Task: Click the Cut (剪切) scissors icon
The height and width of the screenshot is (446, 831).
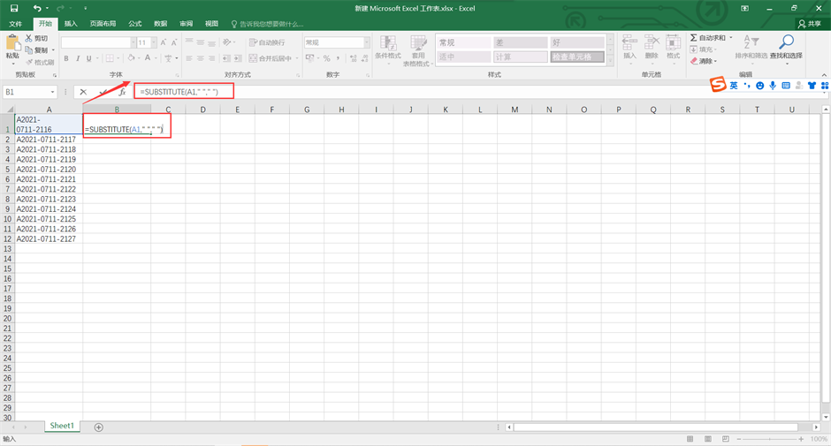Action: [28, 39]
